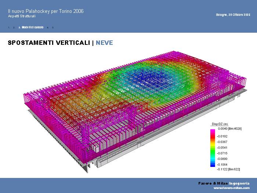Viewport: 257px width, 193px height.
Task: Click the www.favero-milan.com link
Action: pos(231,188)
